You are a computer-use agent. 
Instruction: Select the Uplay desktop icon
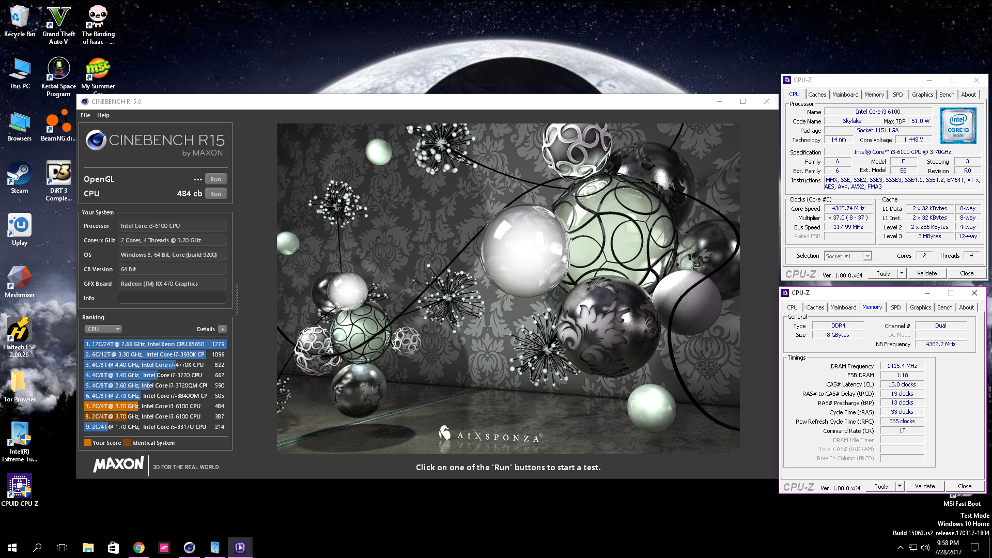click(x=20, y=230)
